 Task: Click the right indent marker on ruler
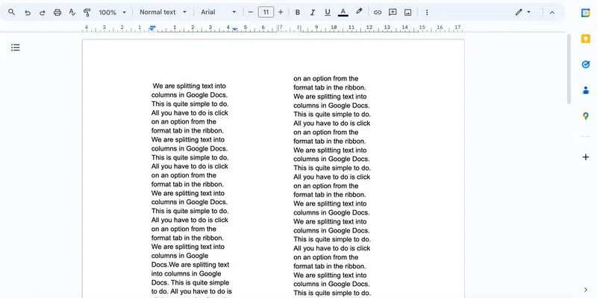coord(235,29)
